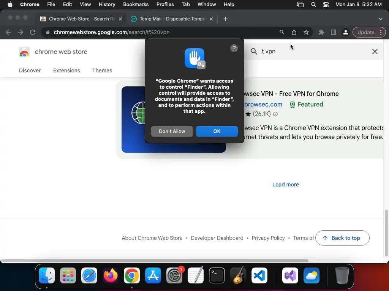389x291 pixels.
Task: Open Visual Studio Code from the Dock
Action: [x=259, y=275]
